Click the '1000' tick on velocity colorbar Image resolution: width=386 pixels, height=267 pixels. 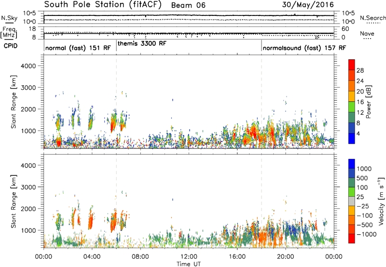pos(364,169)
